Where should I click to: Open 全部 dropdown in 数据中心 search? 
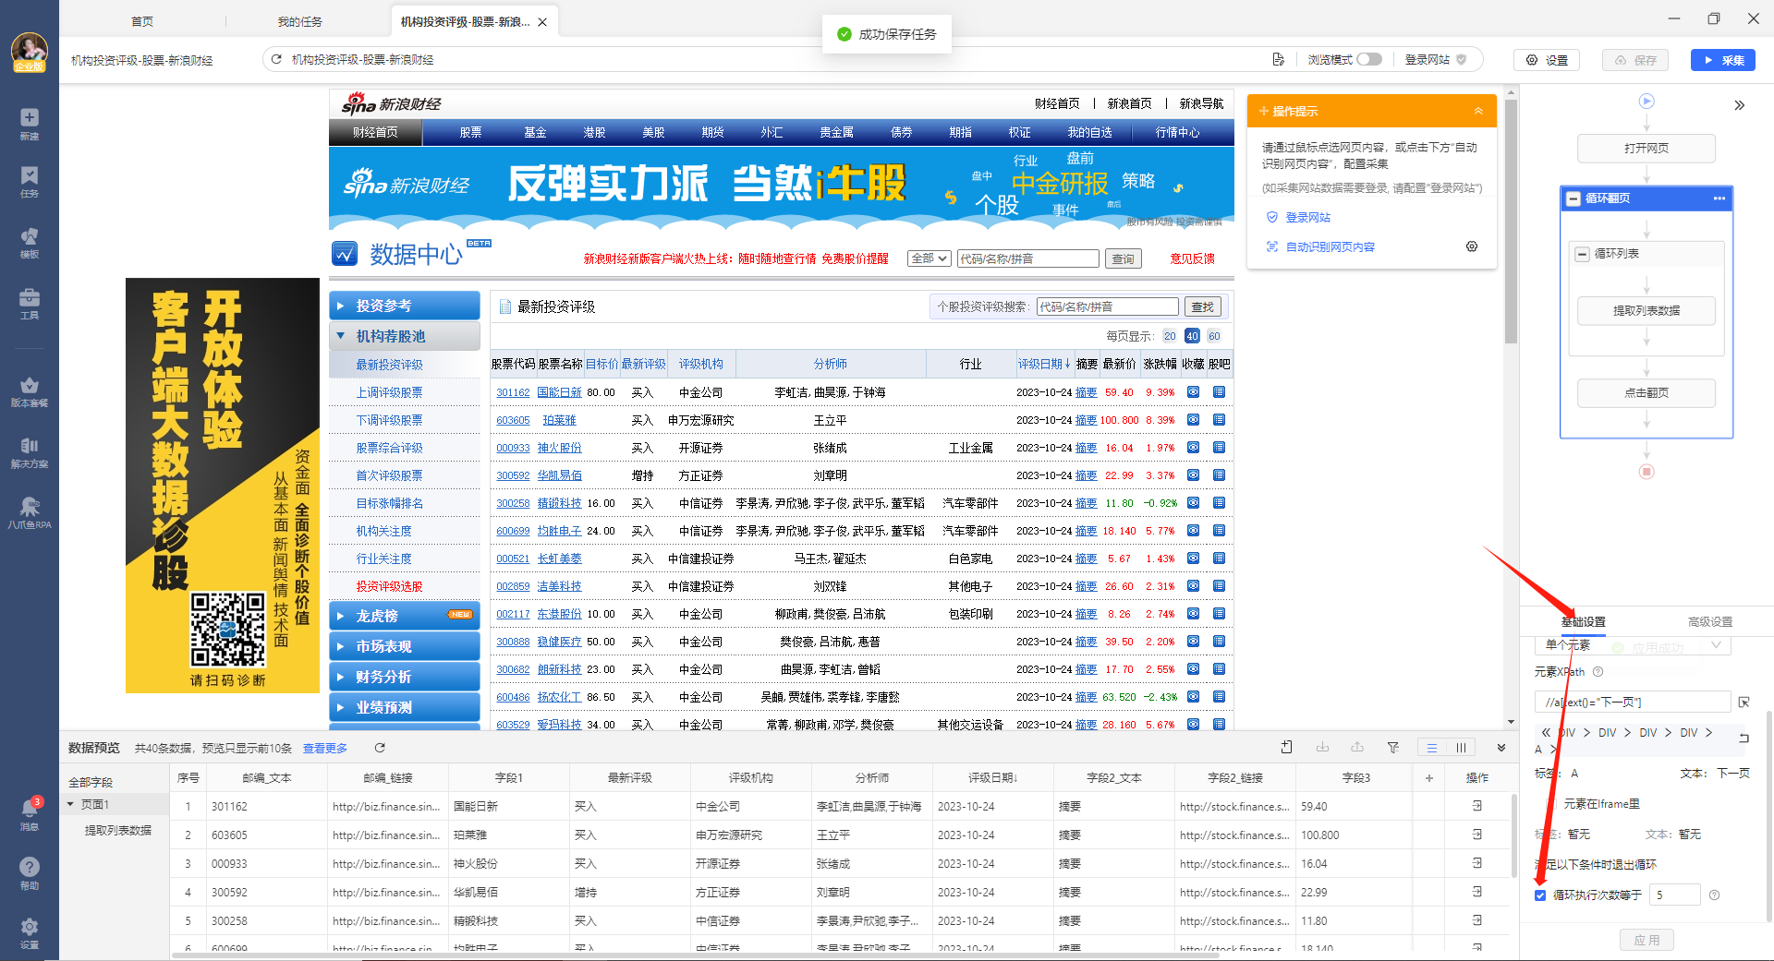tap(929, 258)
